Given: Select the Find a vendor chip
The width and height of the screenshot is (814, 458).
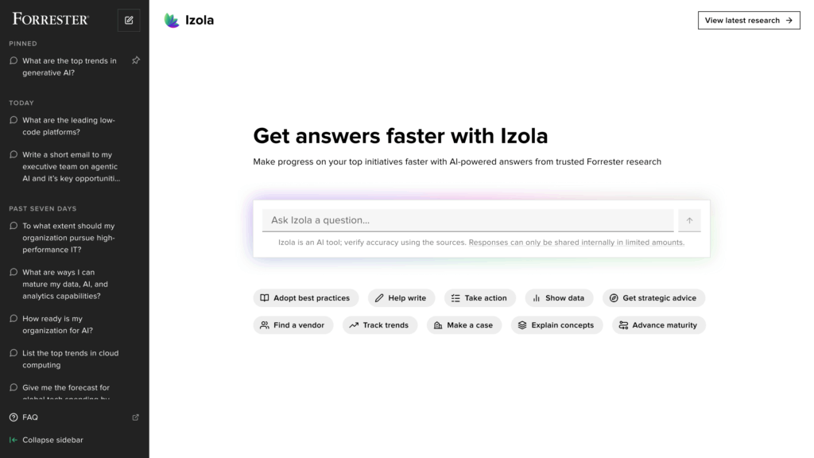Looking at the screenshot, I should (x=293, y=325).
